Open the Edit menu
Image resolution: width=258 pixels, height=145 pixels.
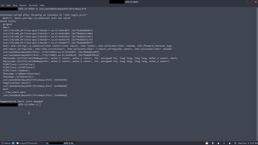click(x=9, y=5)
